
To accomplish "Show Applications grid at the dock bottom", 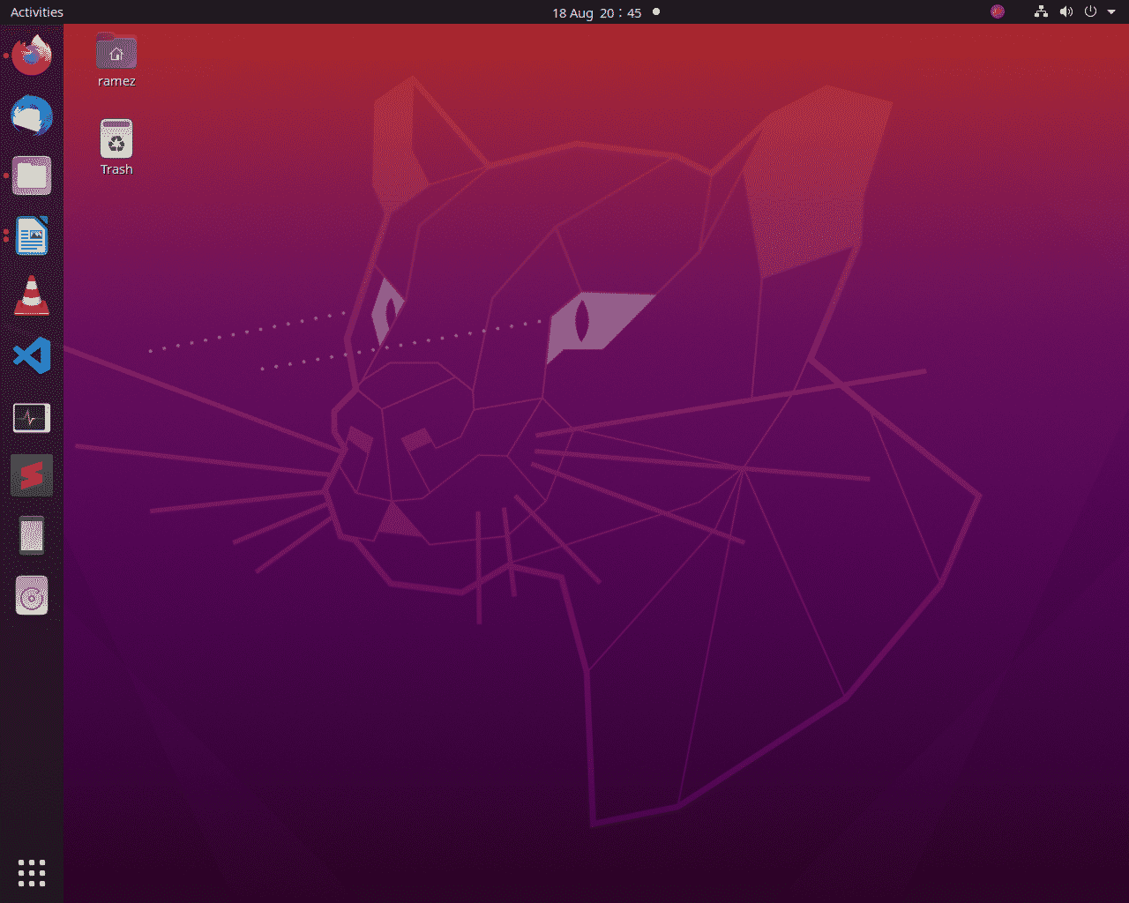I will coord(32,872).
